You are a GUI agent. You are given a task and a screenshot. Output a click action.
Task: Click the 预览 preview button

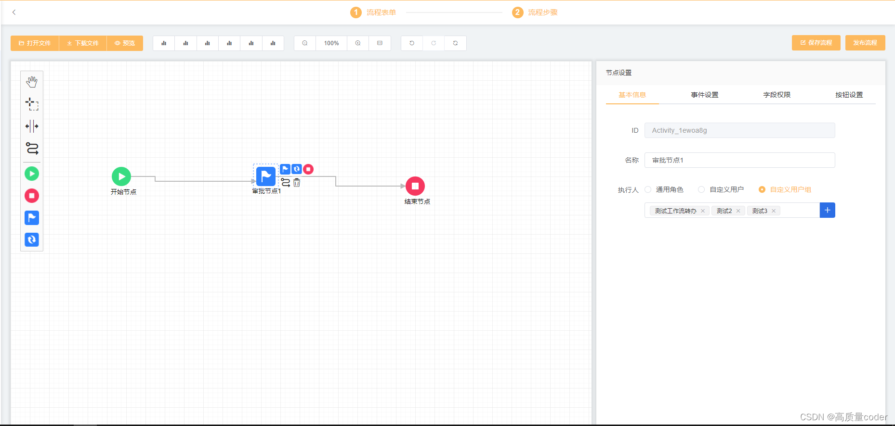pyautogui.click(x=125, y=43)
